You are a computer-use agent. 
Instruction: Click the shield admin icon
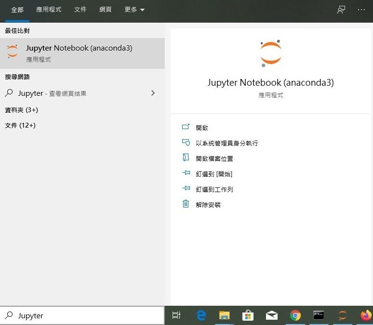pyautogui.click(x=186, y=142)
